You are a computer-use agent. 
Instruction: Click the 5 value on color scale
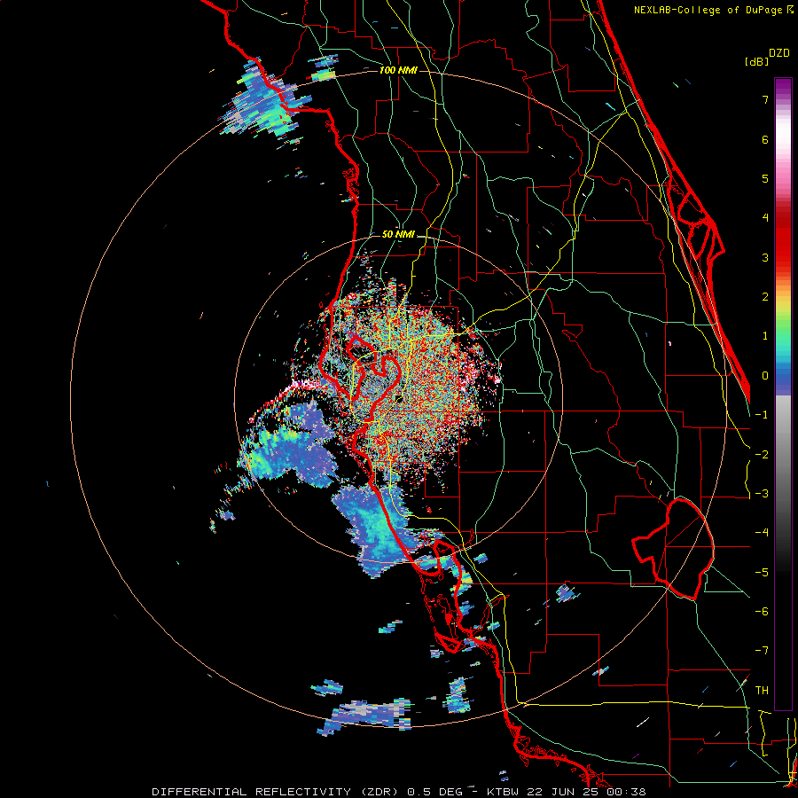(765, 178)
